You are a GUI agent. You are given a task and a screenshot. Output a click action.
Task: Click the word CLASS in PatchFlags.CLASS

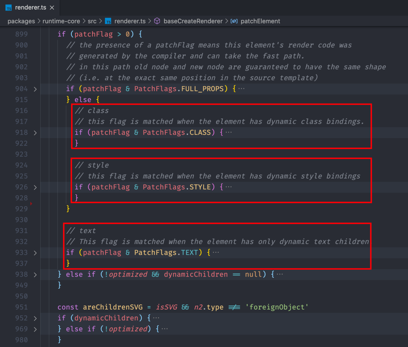(200, 132)
